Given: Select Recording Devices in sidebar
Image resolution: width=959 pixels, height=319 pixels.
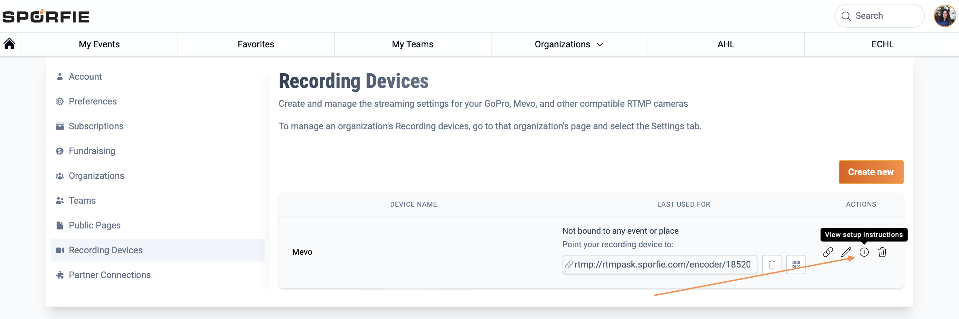Looking at the screenshot, I should (x=158, y=250).
